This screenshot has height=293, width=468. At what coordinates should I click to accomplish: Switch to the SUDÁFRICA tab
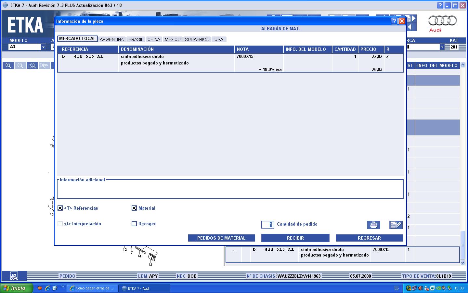pos(197,39)
